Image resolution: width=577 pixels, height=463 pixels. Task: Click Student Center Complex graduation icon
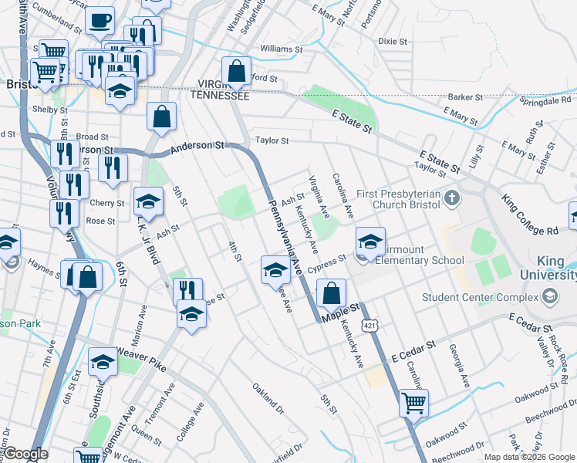(550, 296)
